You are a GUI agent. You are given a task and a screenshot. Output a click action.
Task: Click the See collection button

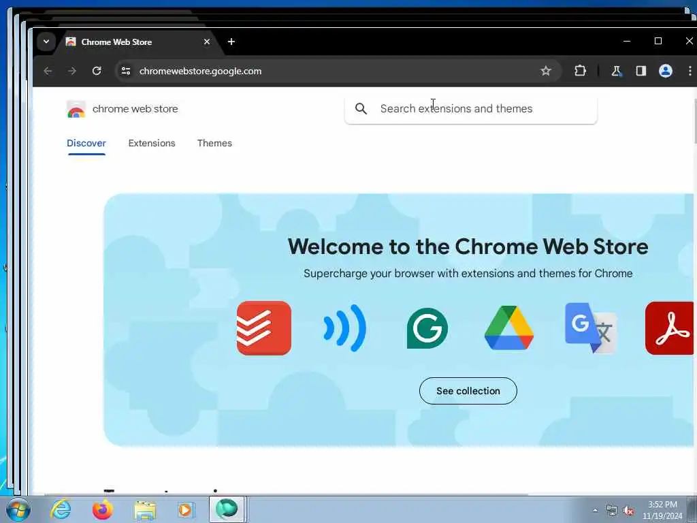(468, 391)
